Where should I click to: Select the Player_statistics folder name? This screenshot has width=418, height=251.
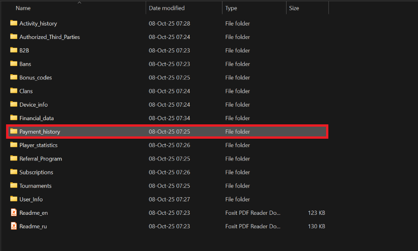point(38,145)
